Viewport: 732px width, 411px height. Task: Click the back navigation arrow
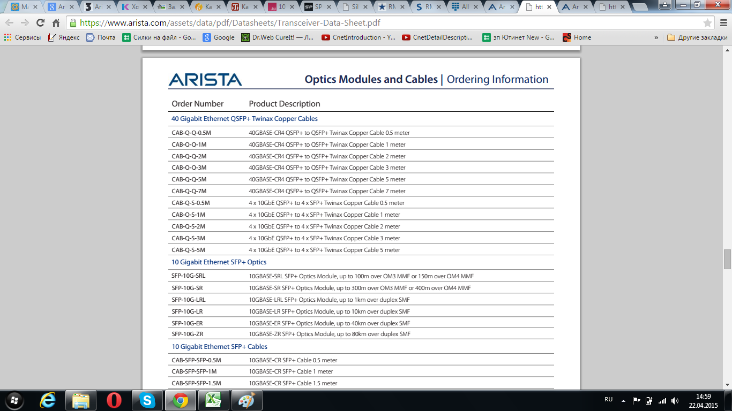coord(9,23)
